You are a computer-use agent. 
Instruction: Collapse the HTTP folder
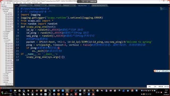3,38
